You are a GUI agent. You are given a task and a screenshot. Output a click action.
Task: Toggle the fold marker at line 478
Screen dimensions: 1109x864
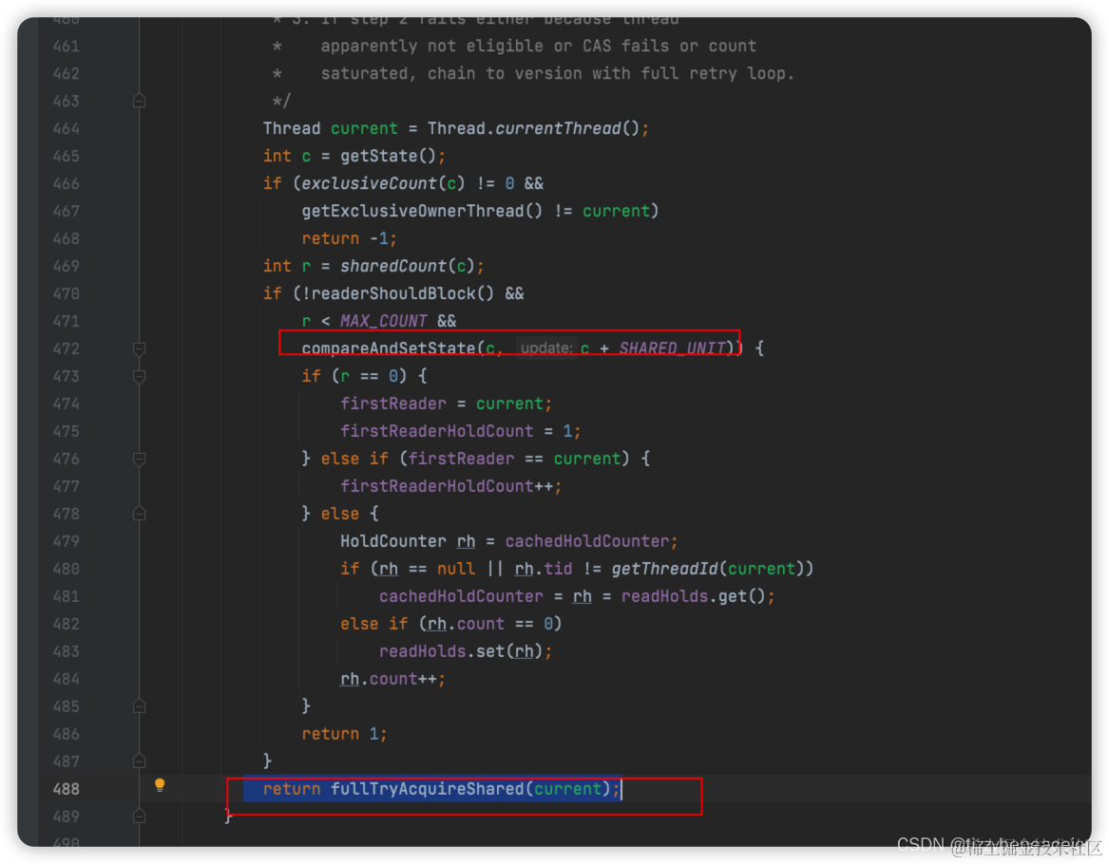(x=140, y=514)
